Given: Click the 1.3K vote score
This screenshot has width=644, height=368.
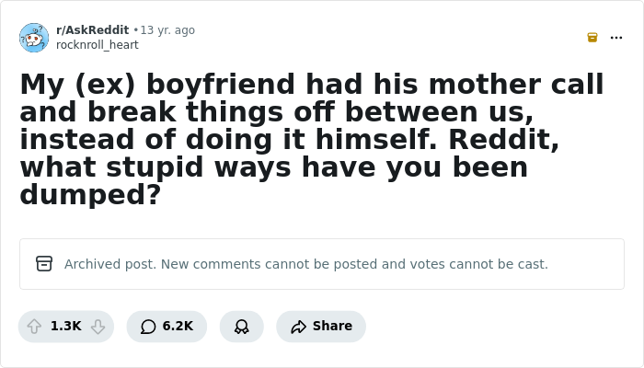Looking at the screenshot, I should click(66, 327).
